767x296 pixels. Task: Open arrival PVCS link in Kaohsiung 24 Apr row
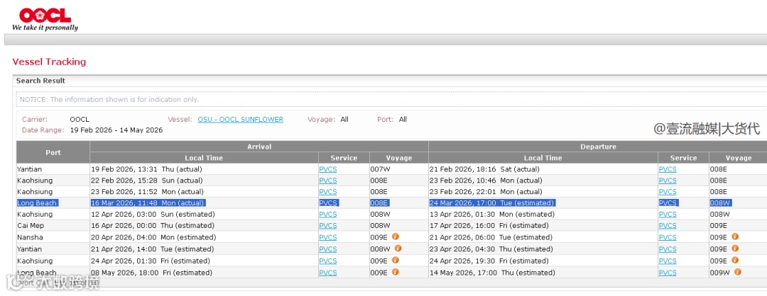pyautogui.click(x=327, y=261)
